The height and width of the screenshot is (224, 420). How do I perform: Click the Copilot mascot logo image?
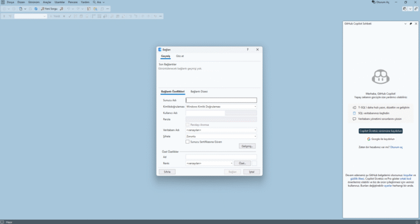coord(380,77)
